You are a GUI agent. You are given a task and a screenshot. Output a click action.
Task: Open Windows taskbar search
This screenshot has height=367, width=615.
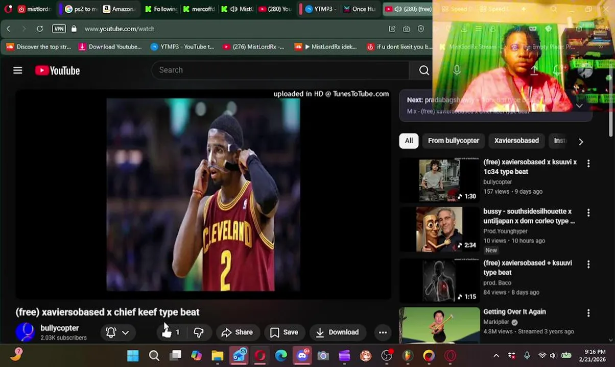tap(154, 356)
